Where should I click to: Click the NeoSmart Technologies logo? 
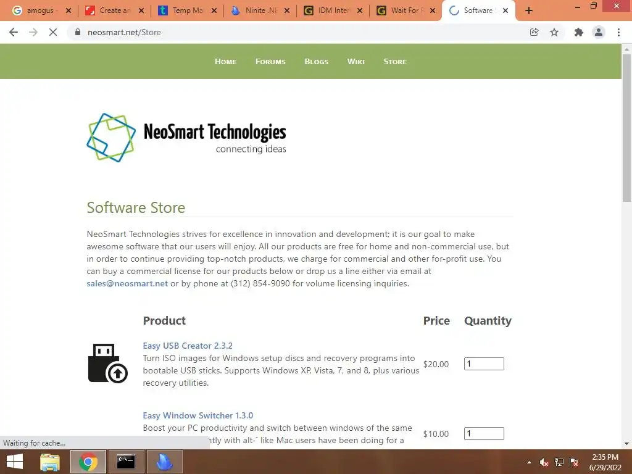coord(186,138)
